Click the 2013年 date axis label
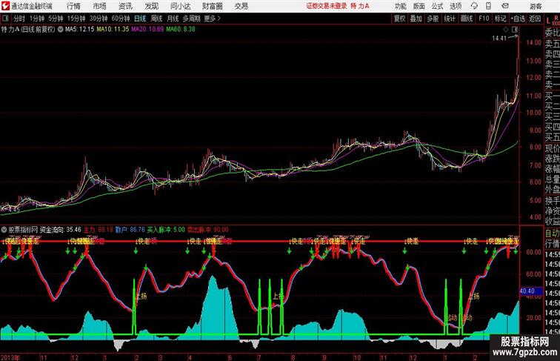Screen dimensions: 560x361 (x=10, y=357)
